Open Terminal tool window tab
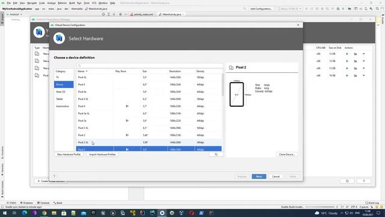This screenshot has height=217, width=385. coord(43,203)
